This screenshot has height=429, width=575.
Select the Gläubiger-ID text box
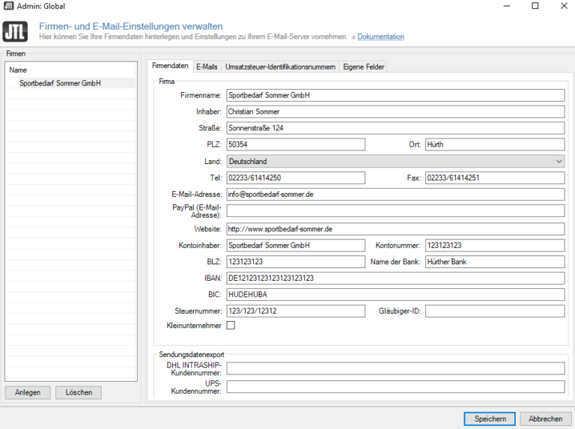[494, 311]
